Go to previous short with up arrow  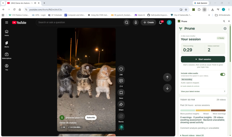167,77
